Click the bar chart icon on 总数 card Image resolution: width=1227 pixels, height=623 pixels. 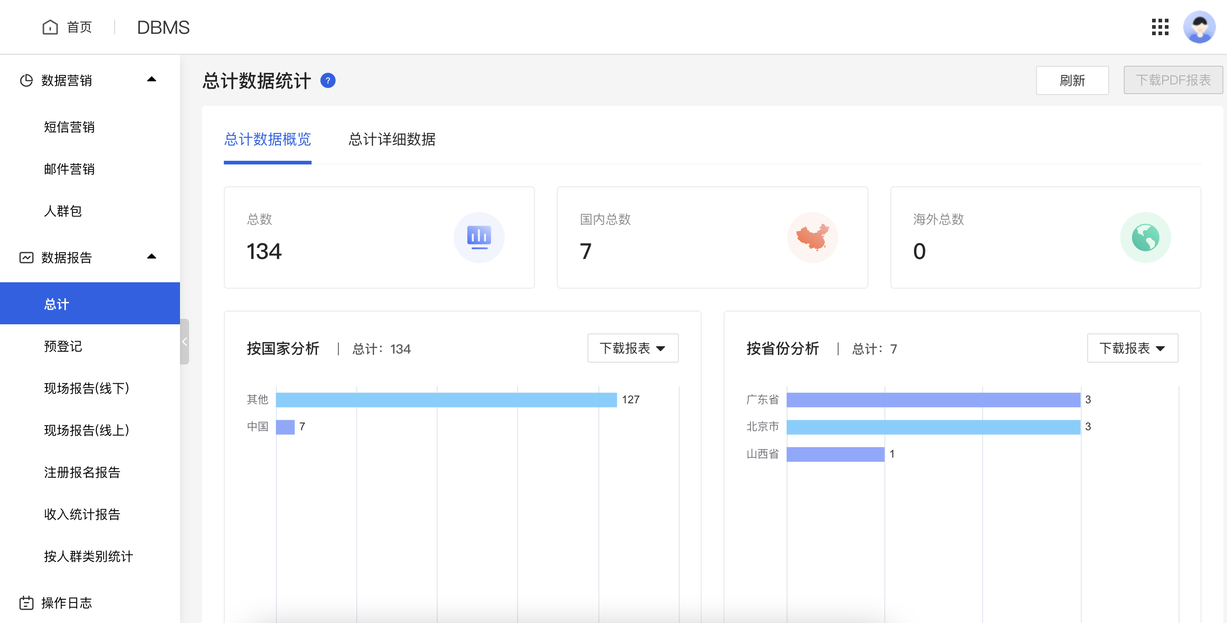[479, 237]
